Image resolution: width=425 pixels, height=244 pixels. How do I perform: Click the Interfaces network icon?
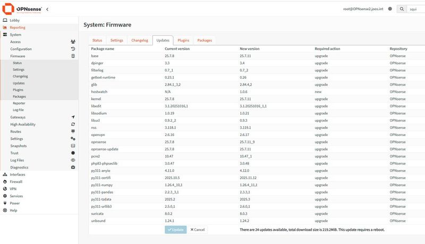click(x=5, y=174)
